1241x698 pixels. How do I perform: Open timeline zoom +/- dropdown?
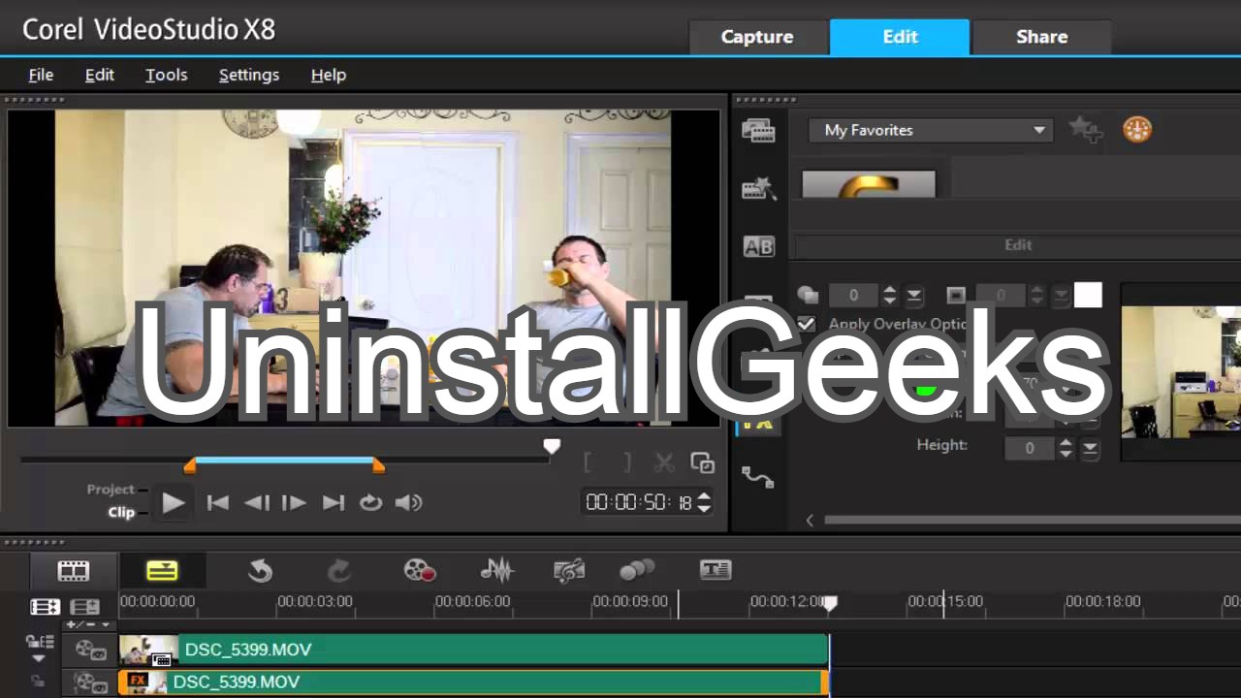point(90,625)
